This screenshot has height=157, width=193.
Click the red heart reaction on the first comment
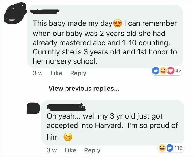pyautogui.click(x=171, y=70)
